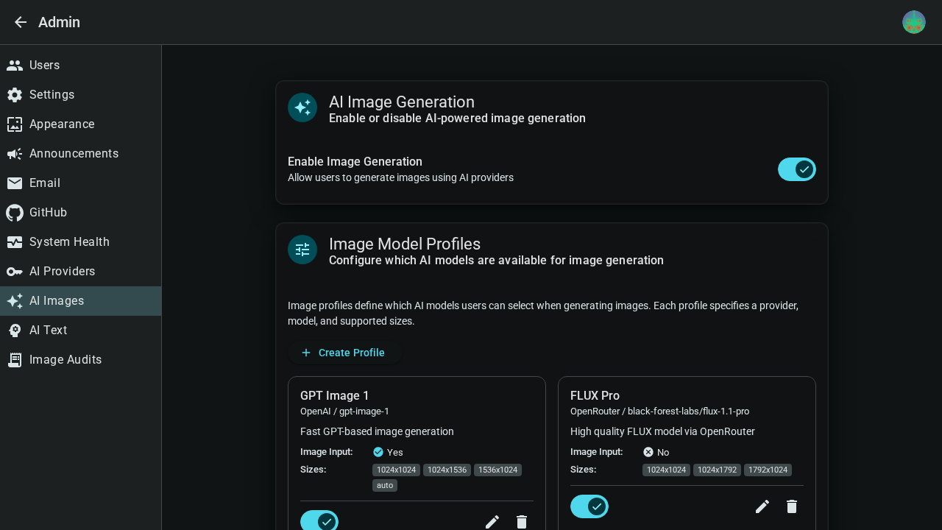Edit the GPT Image 1 profile
Viewport: 942px width, 530px height.
(x=492, y=522)
